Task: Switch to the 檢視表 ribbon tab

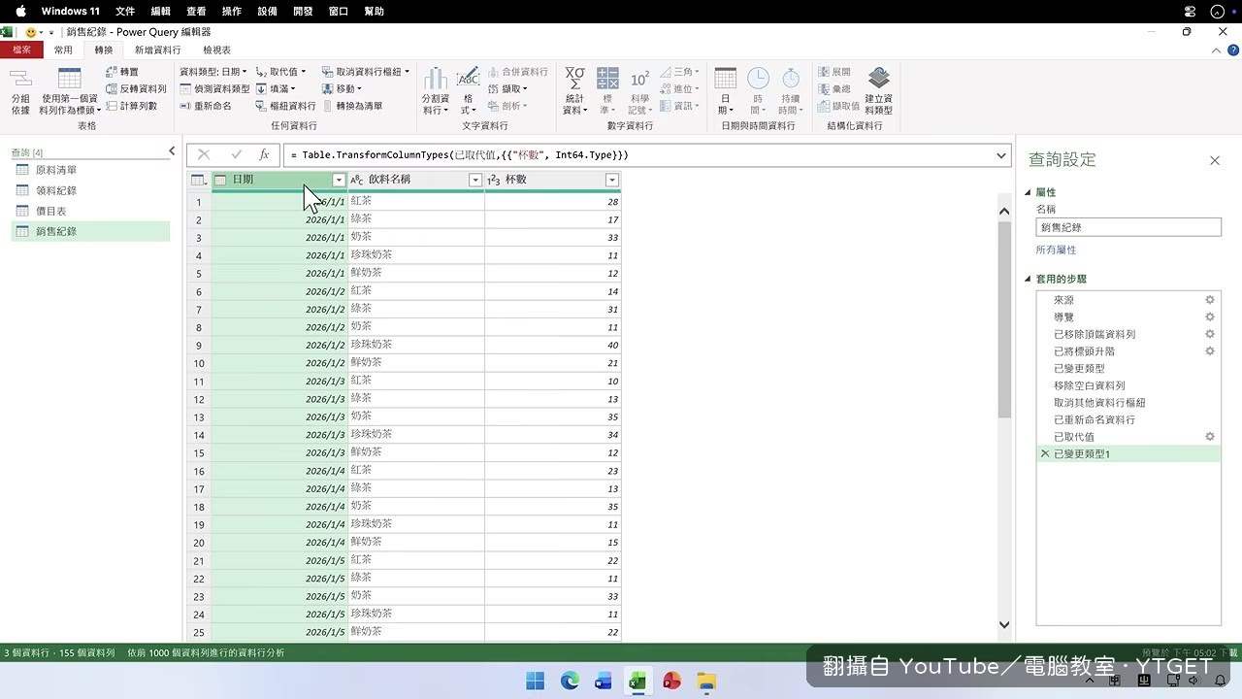Action: [216, 50]
